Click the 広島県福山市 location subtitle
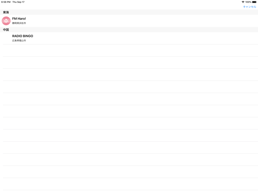The height and width of the screenshot is (193, 258). pos(19,40)
